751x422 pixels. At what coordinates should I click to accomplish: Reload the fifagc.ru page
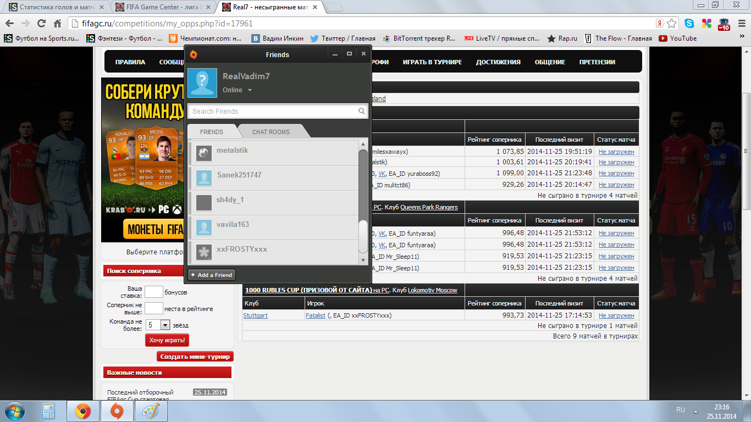coord(41,24)
